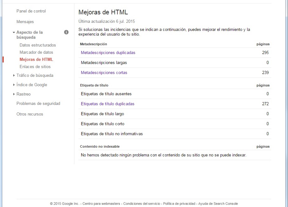Select Marcador de datos
The width and height of the screenshot is (288, 207).
pyautogui.click(x=36, y=52)
